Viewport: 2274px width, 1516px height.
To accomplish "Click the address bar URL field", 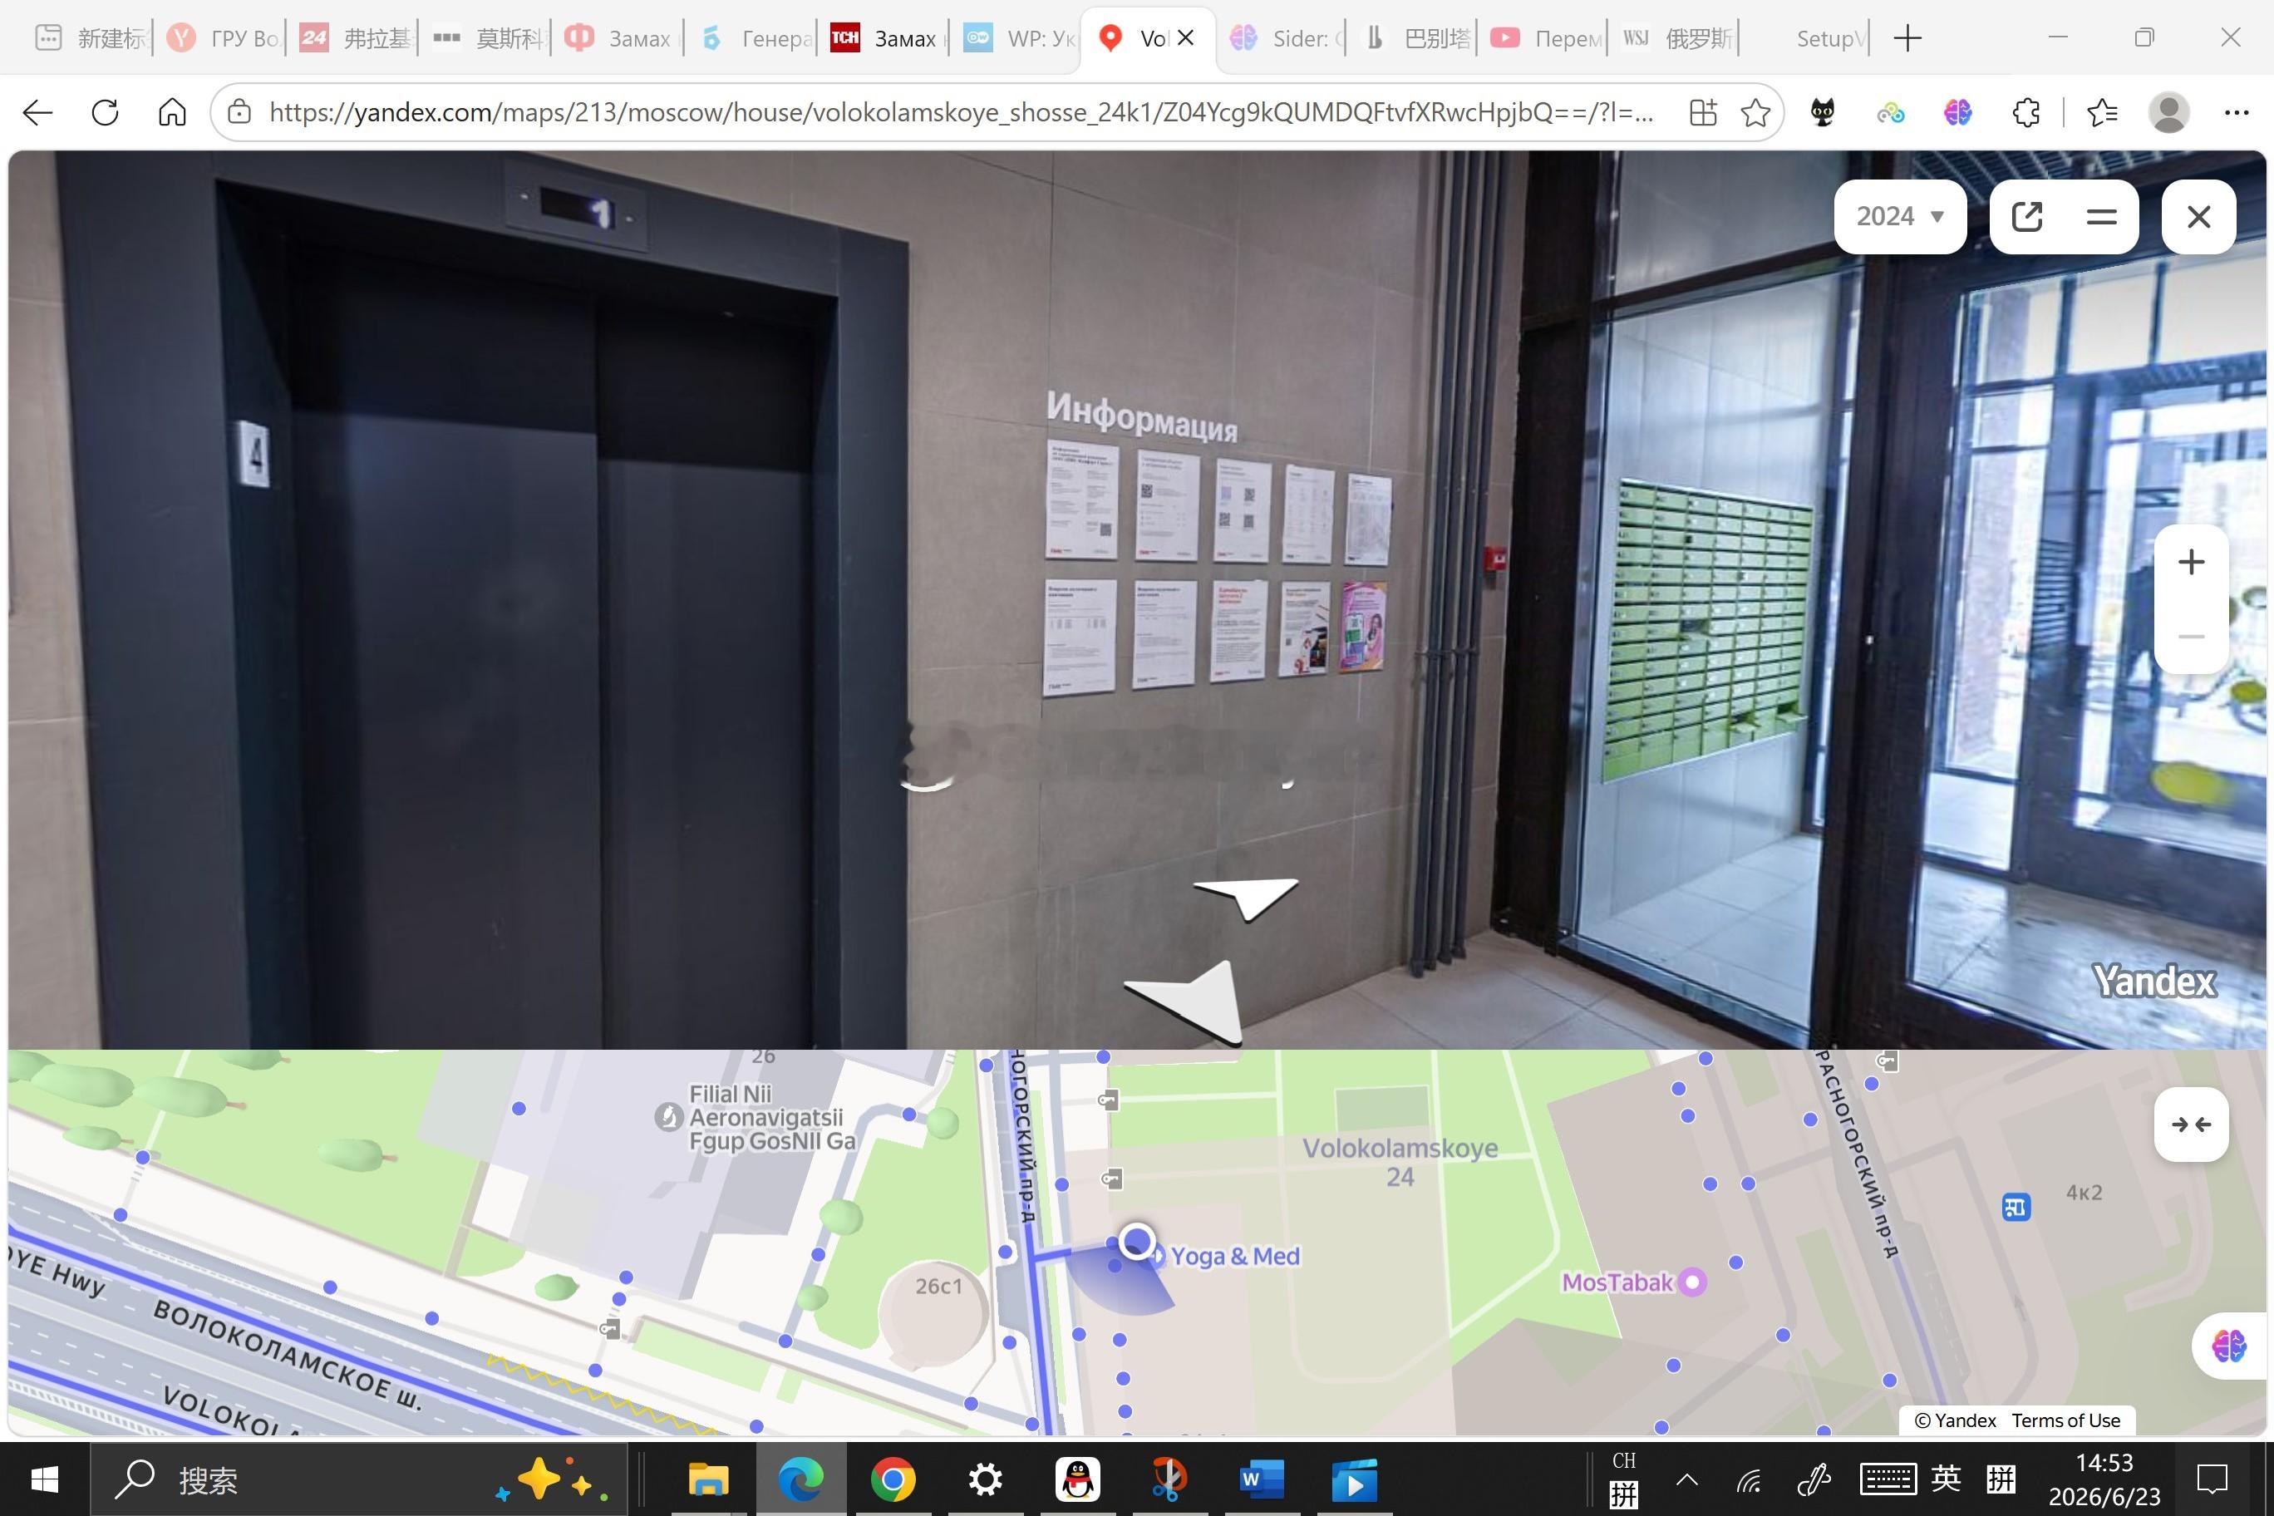I will [x=961, y=113].
